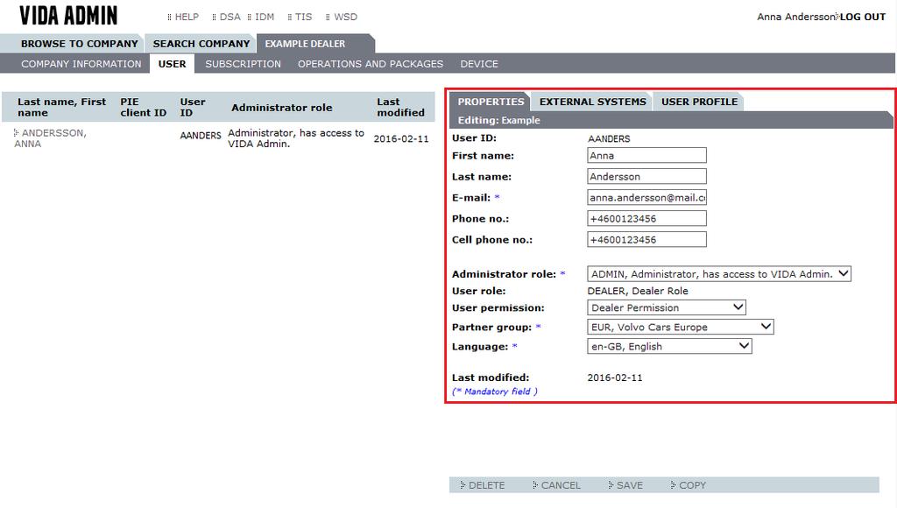
Task: Click AANDERS user ID cell
Action: pos(201,136)
